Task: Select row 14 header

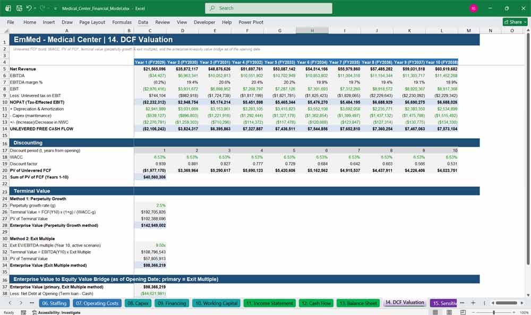Action: tap(5, 129)
